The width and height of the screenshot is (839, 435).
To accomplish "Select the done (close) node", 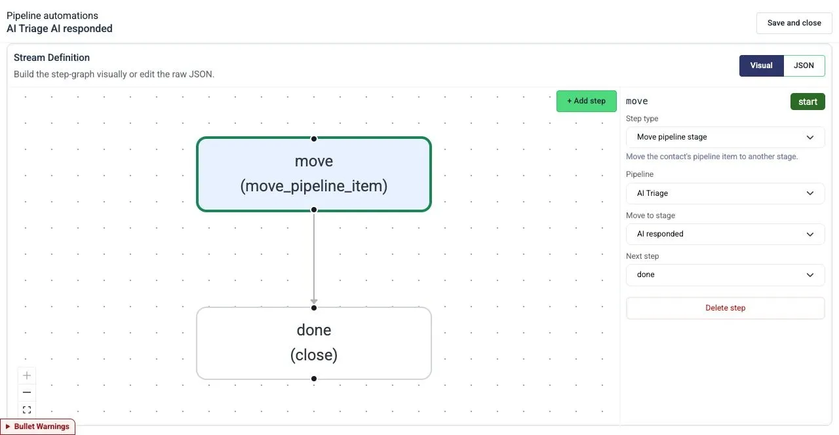I will tap(314, 343).
